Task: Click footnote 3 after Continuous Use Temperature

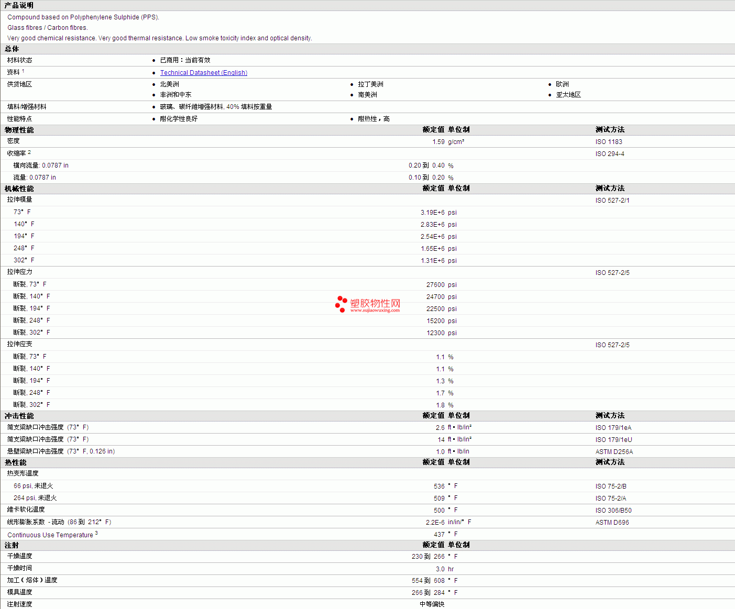Action: pos(96,533)
